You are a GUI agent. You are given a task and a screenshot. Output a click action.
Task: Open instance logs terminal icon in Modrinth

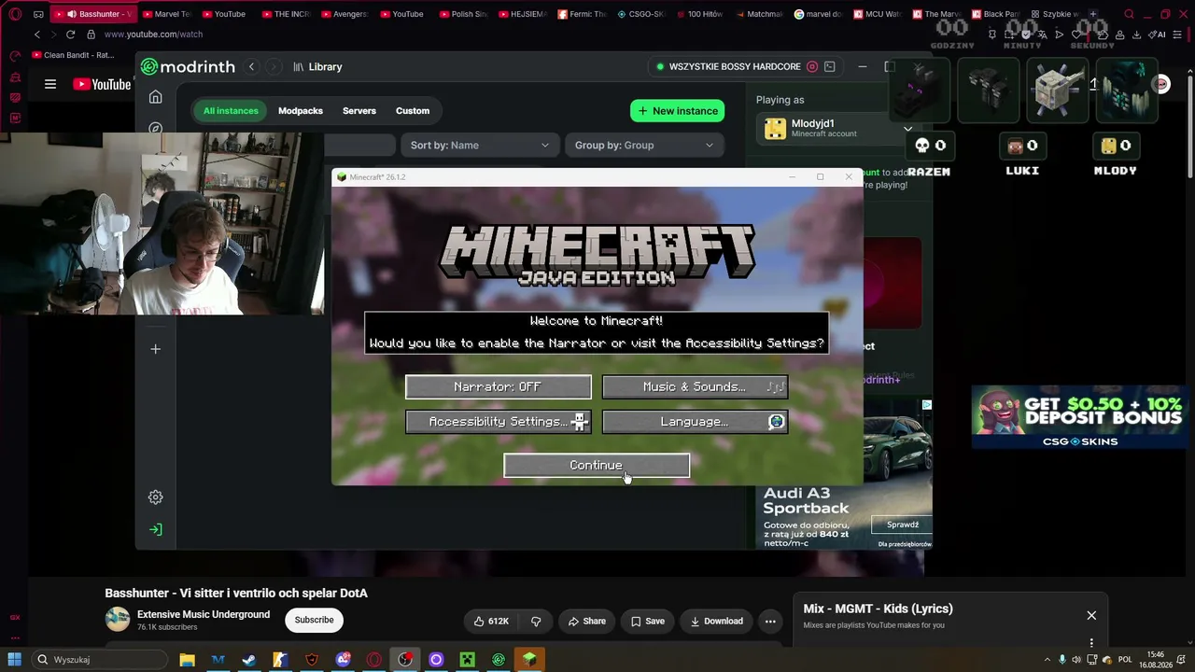click(829, 67)
